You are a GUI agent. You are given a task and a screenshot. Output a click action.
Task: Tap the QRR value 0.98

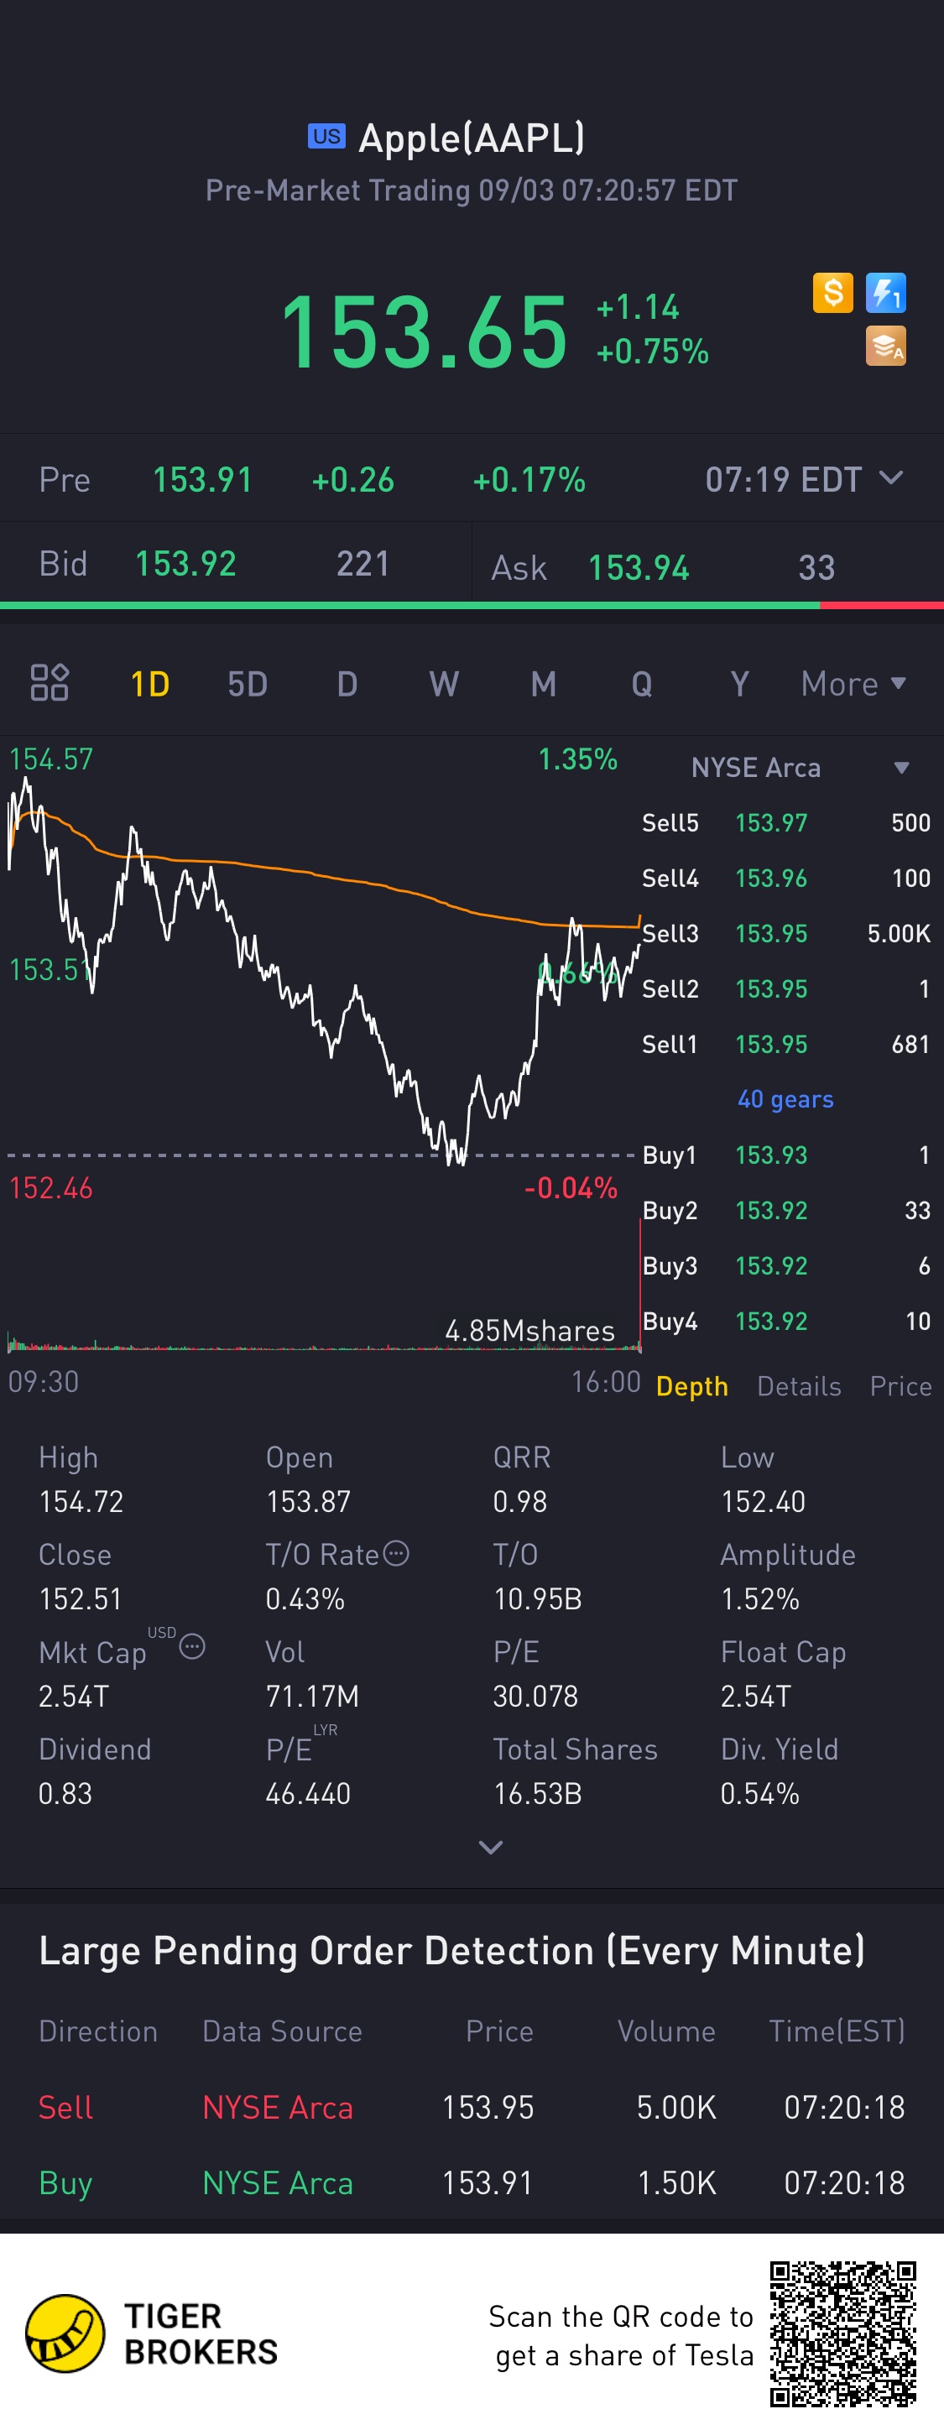pos(519,1501)
